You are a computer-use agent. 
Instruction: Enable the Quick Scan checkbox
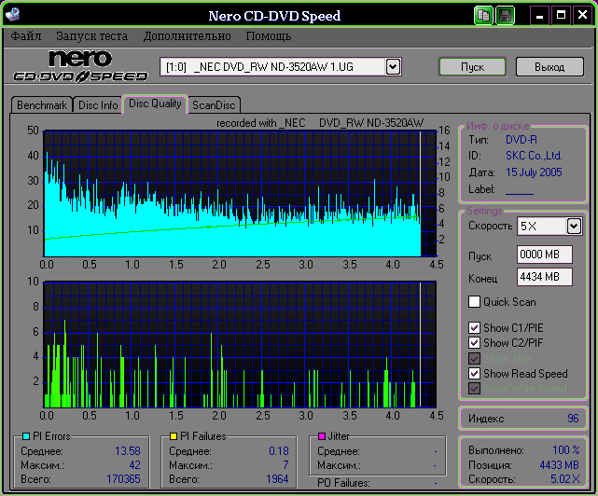[475, 302]
